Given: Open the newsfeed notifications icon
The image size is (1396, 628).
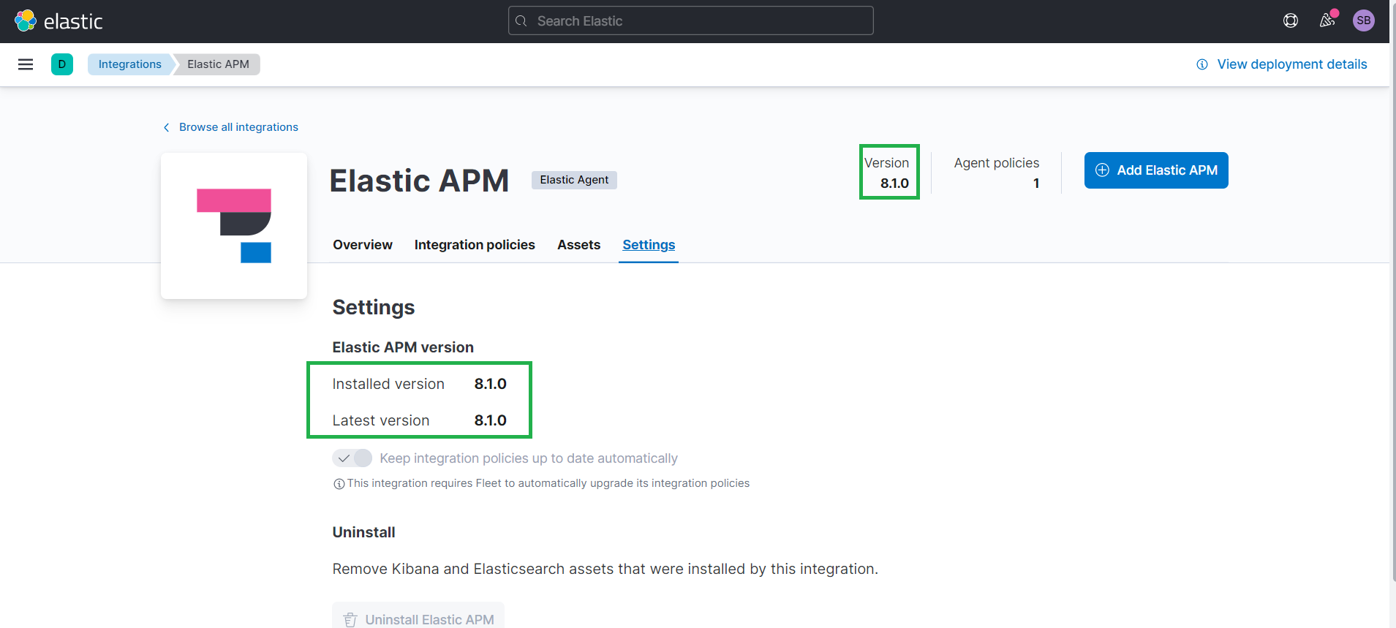Looking at the screenshot, I should pyautogui.click(x=1327, y=21).
